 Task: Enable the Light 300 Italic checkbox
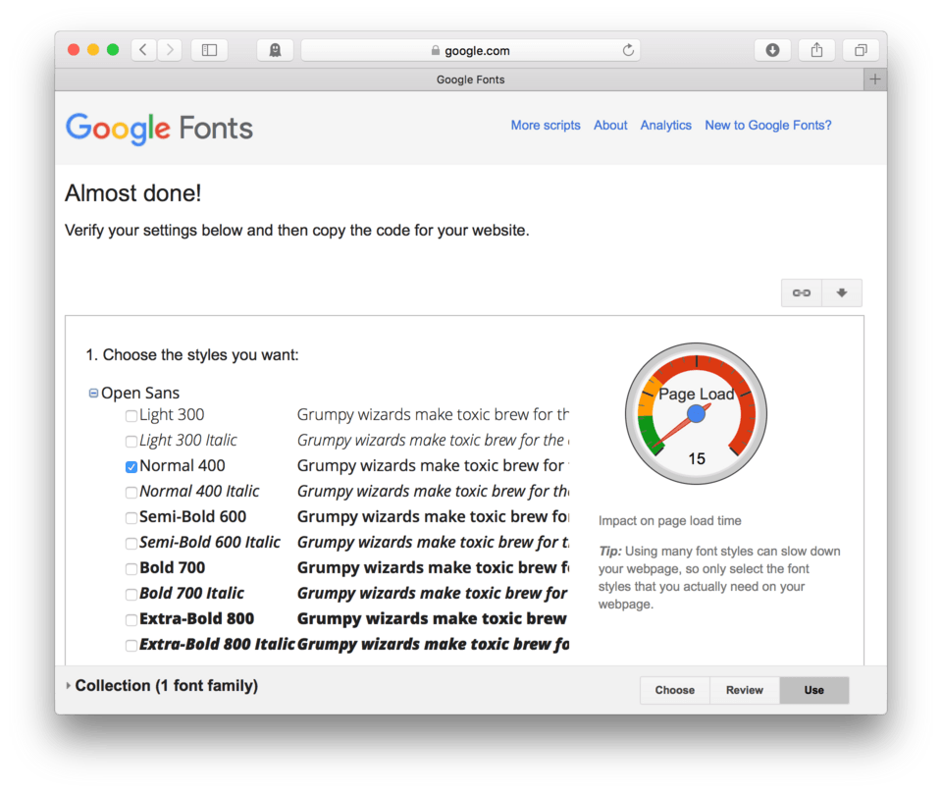coord(131,442)
